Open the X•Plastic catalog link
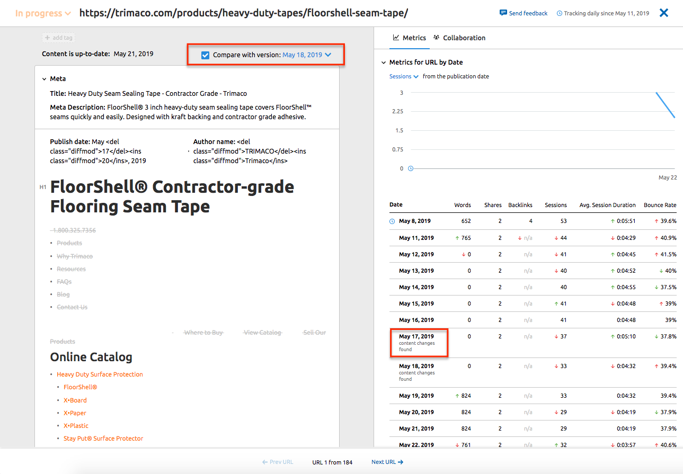Image resolution: width=683 pixels, height=474 pixels. point(76,426)
